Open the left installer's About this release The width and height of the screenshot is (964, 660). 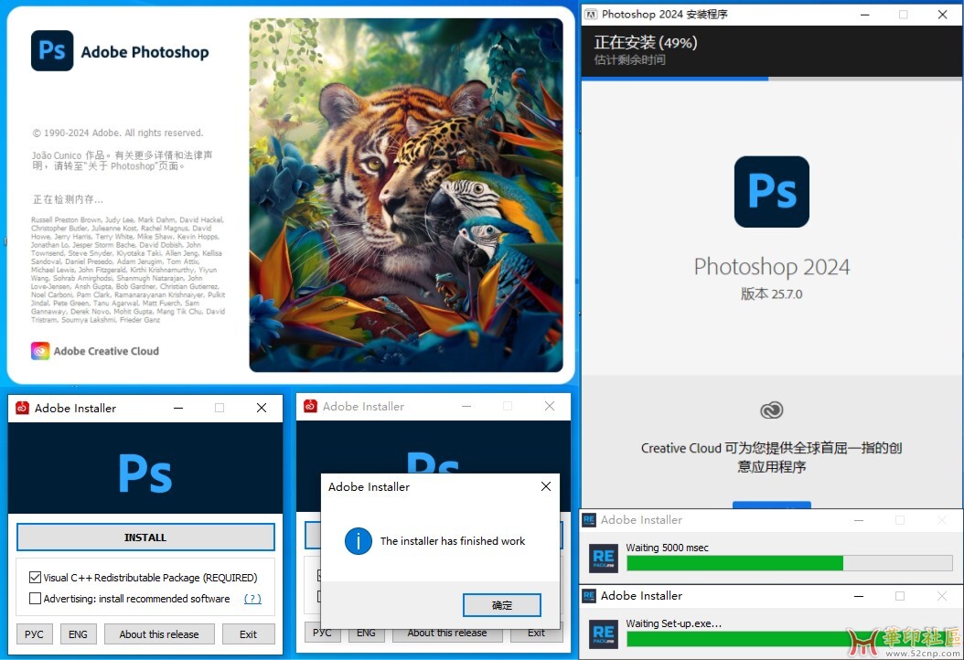(x=159, y=634)
